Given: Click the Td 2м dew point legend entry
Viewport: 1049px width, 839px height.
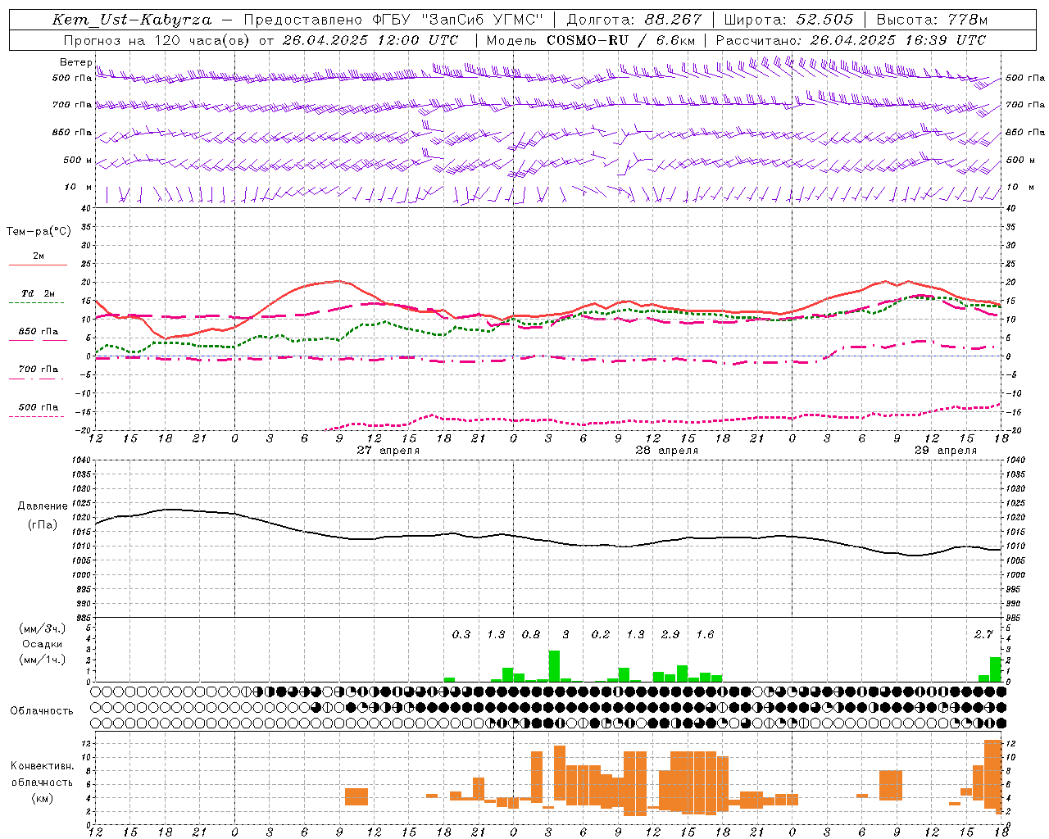Looking at the screenshot, I should tap(39, 293).
